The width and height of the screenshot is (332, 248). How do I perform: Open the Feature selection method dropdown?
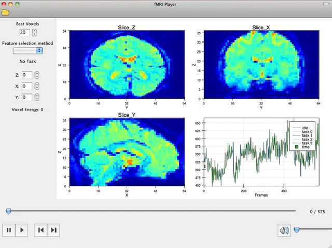[x=27, y=50]
